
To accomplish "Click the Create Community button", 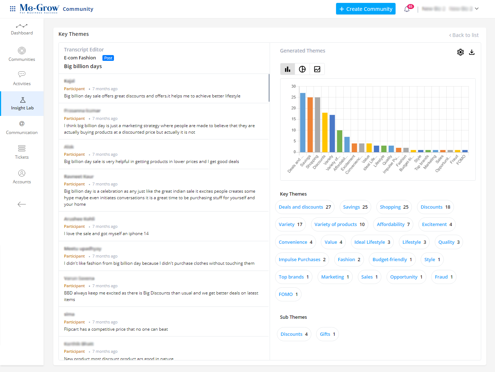I will click(365, 9).
